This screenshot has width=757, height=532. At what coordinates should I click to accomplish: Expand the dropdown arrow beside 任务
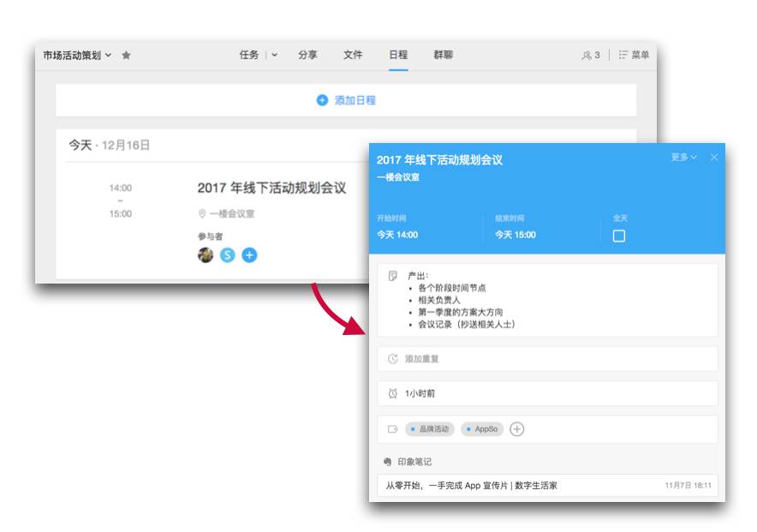point(275,55)
